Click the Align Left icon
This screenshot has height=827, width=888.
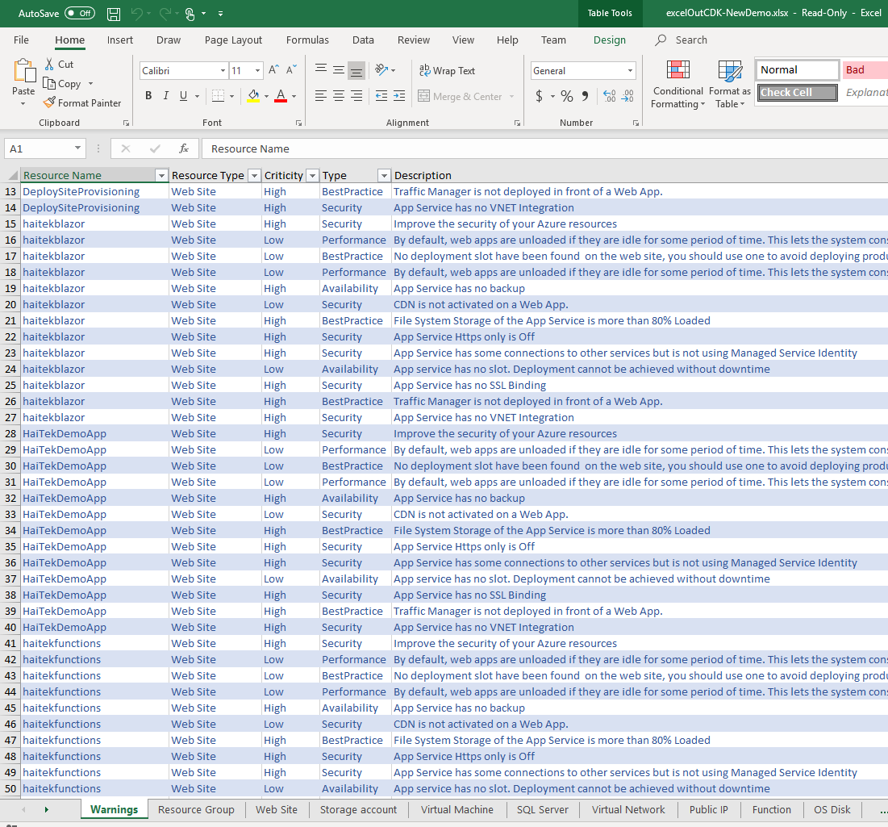321,96
